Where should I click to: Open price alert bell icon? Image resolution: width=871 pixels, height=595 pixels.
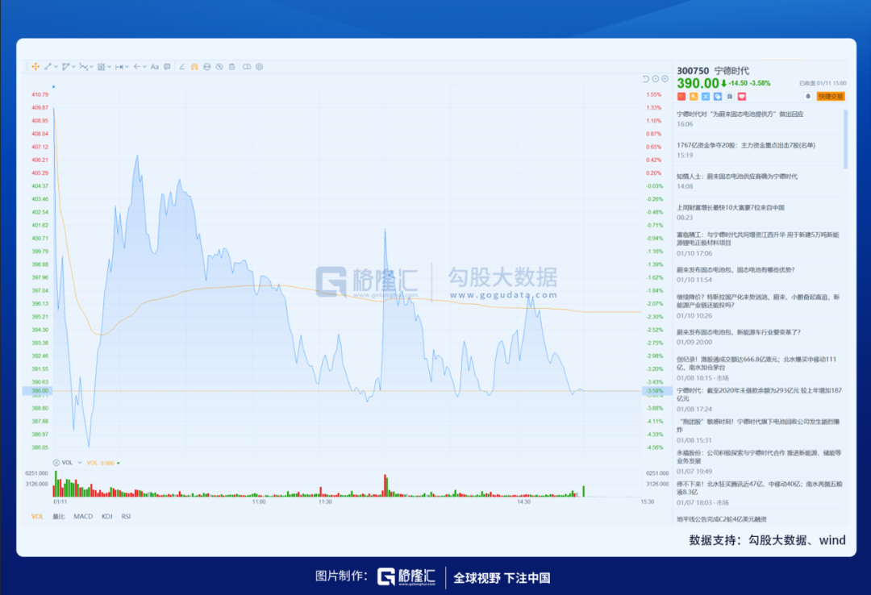click(x=808, y=96)
